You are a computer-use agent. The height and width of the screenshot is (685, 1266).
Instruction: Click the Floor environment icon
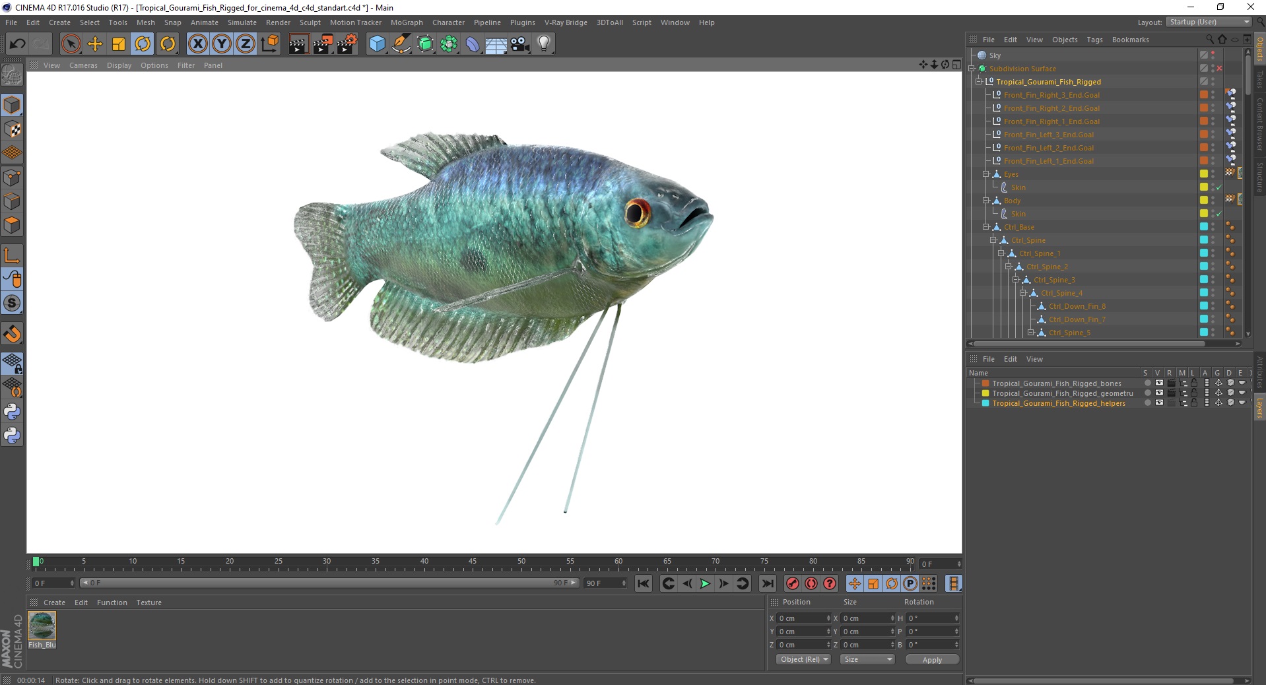(496, 44)
